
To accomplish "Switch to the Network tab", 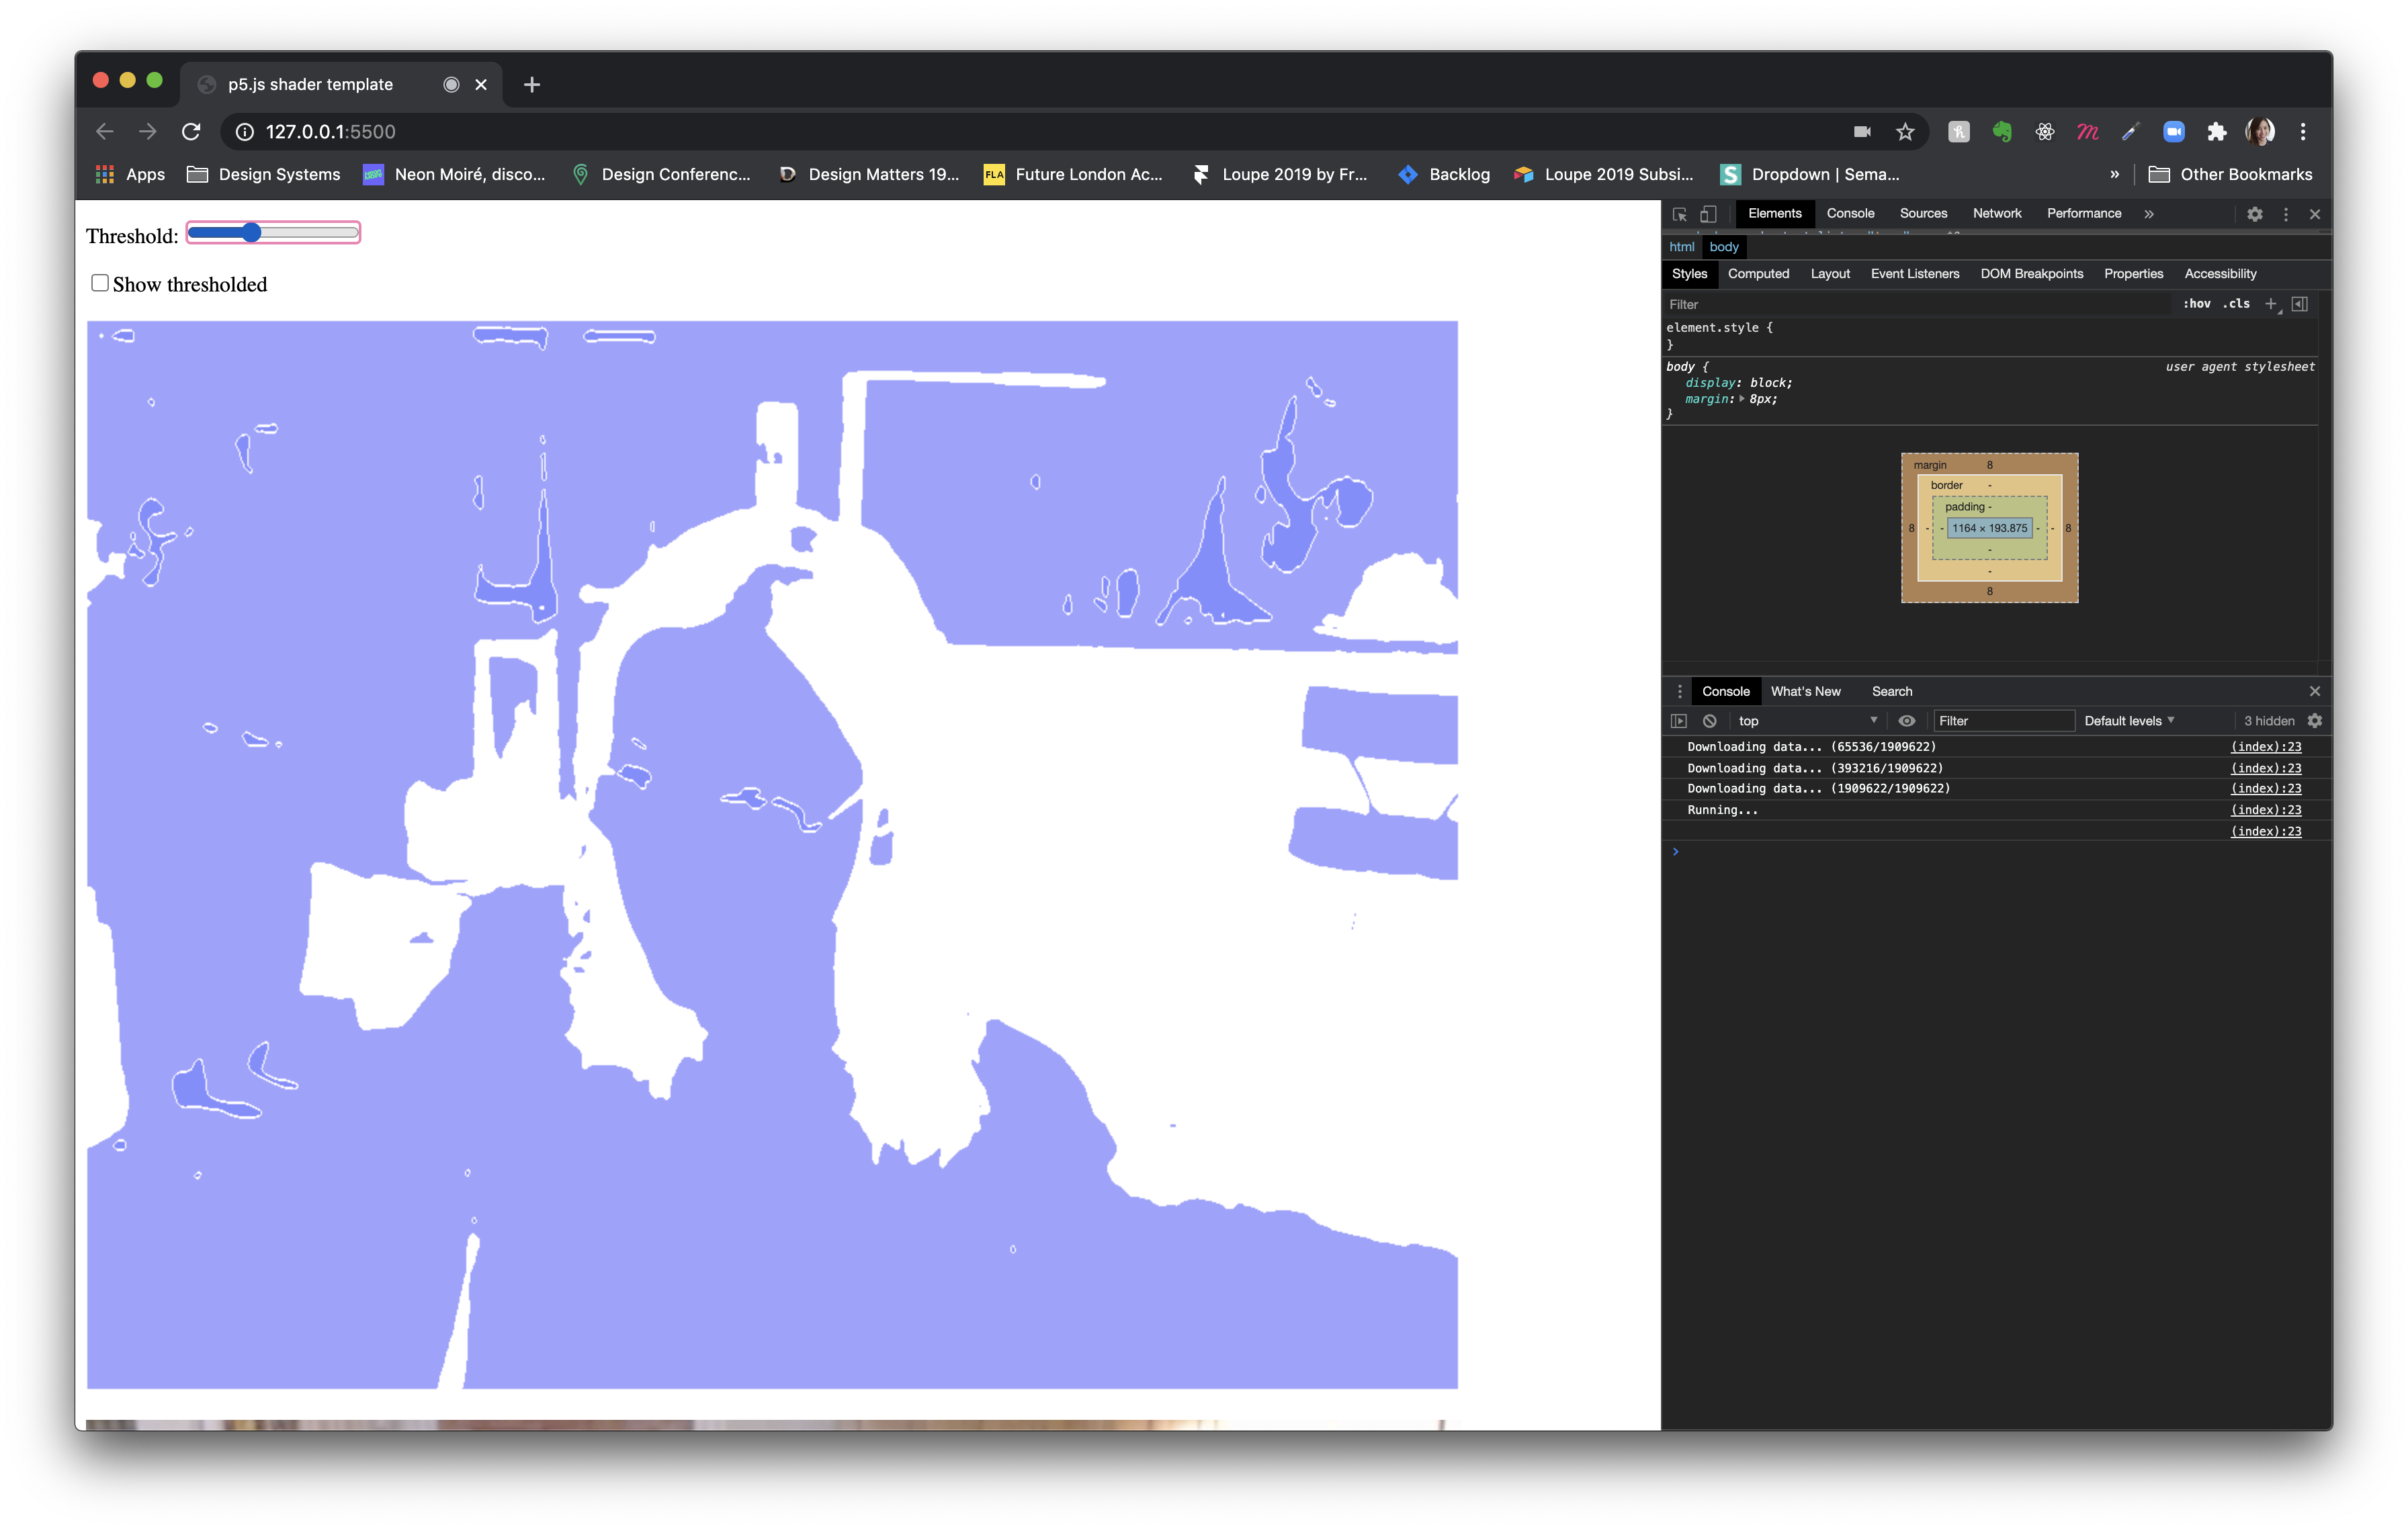I will click(x=1996, y=214).
